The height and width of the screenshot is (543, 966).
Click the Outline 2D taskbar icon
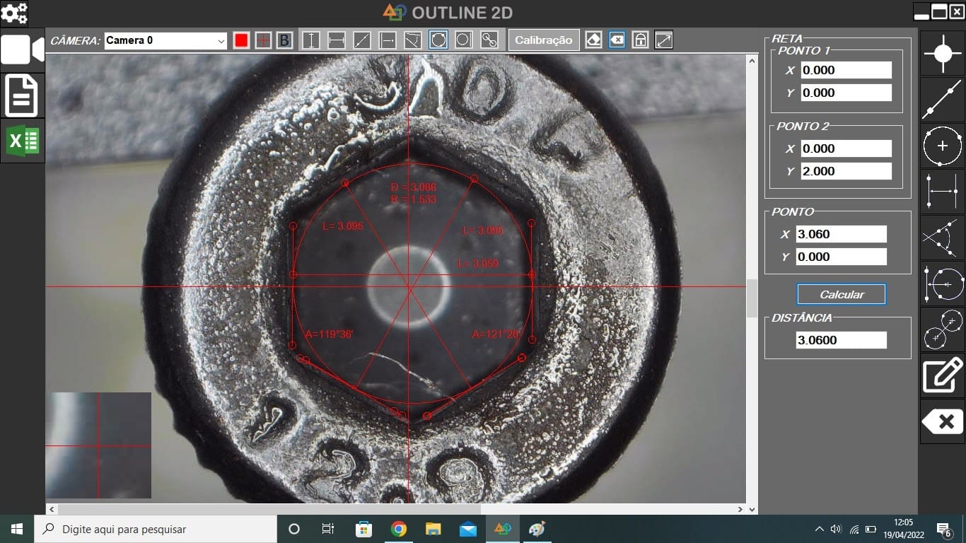tap(503, 529)
